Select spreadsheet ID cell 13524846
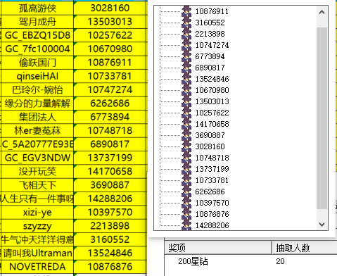Viewport: 337px width, 276px height. [x=110, y=253]
